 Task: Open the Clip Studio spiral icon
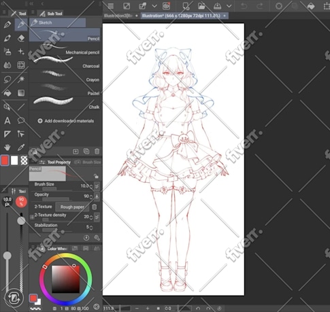tap(167, 6)
